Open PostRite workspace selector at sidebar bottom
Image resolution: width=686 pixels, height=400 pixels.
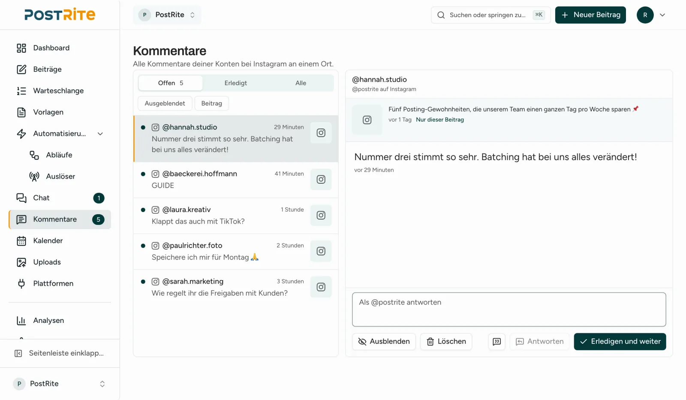pyautogui.click(x=60, y=384)
